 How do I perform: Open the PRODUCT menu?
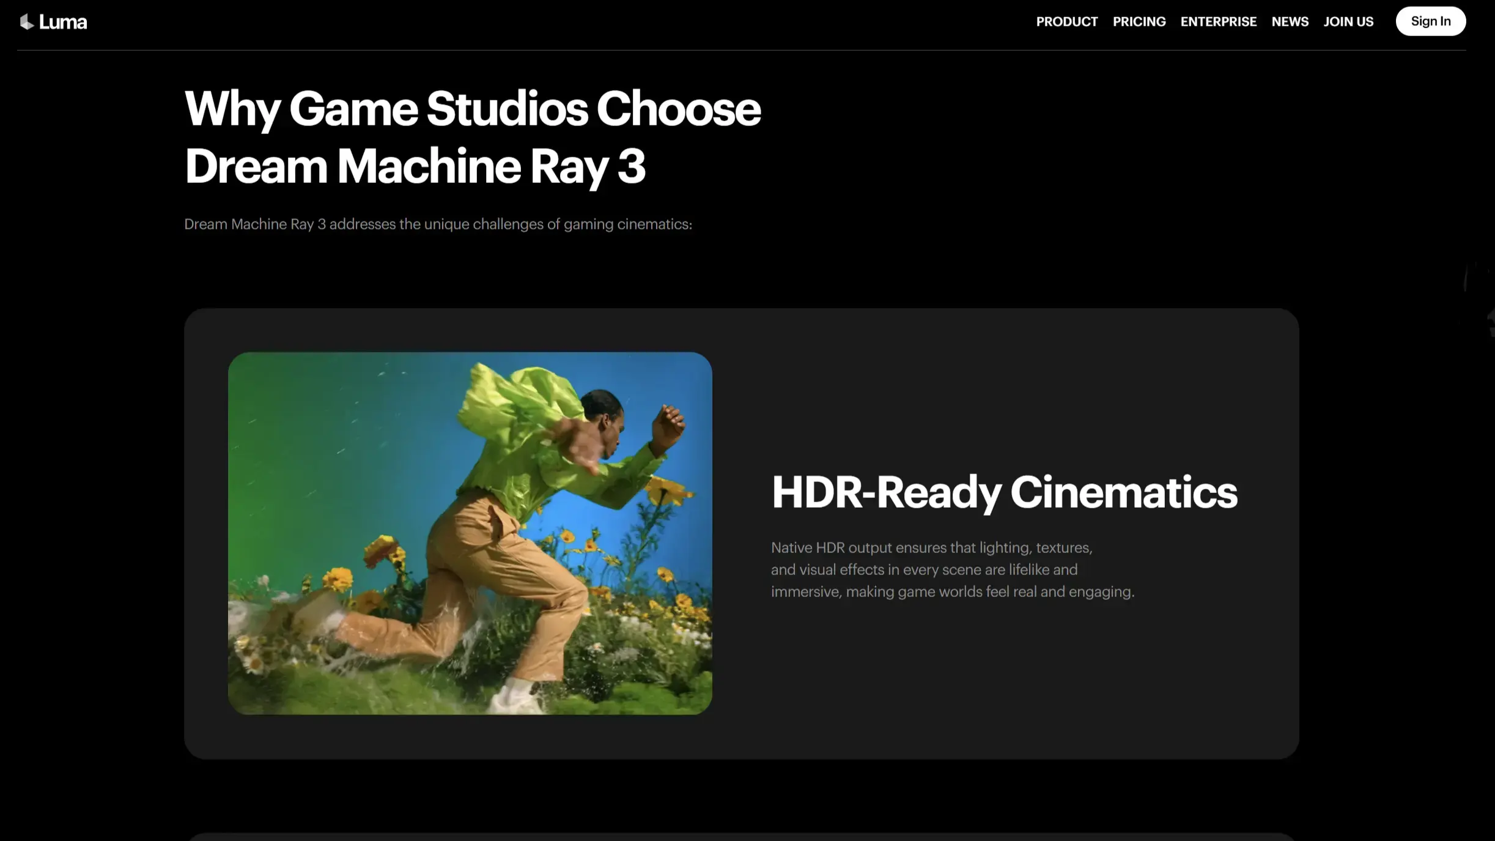(x=1067, y=21)
